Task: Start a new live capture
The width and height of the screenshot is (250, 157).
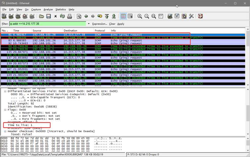Action: pos(18,16)
